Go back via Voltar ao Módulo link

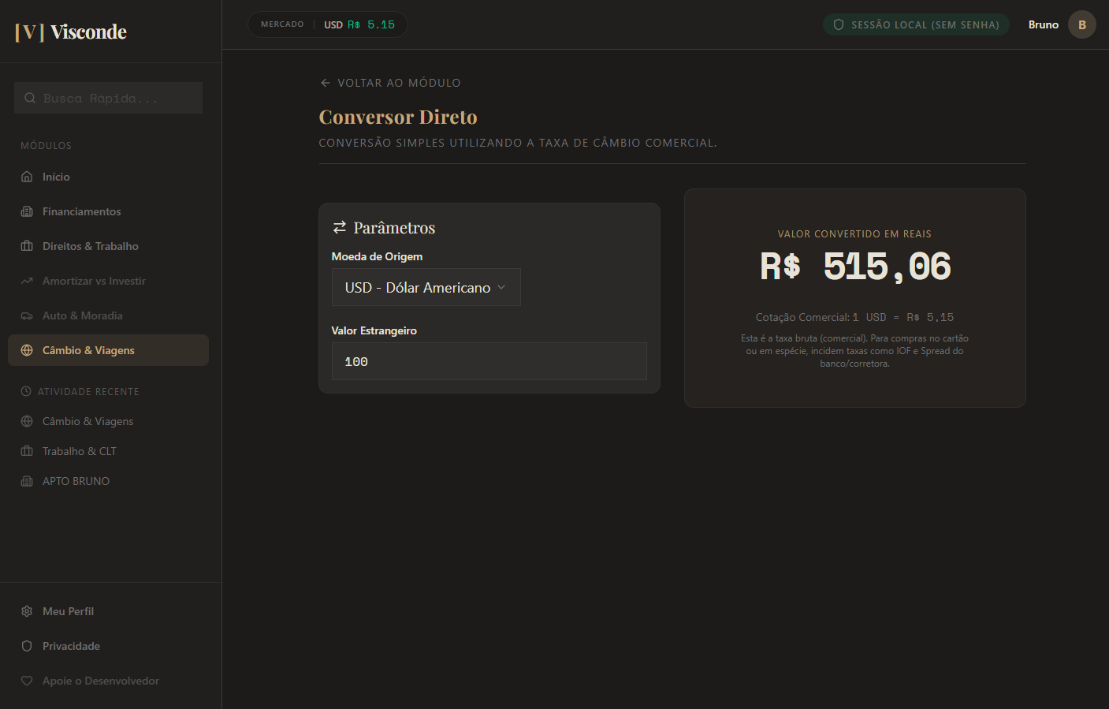pyautogui.click(x=390, y=83)
